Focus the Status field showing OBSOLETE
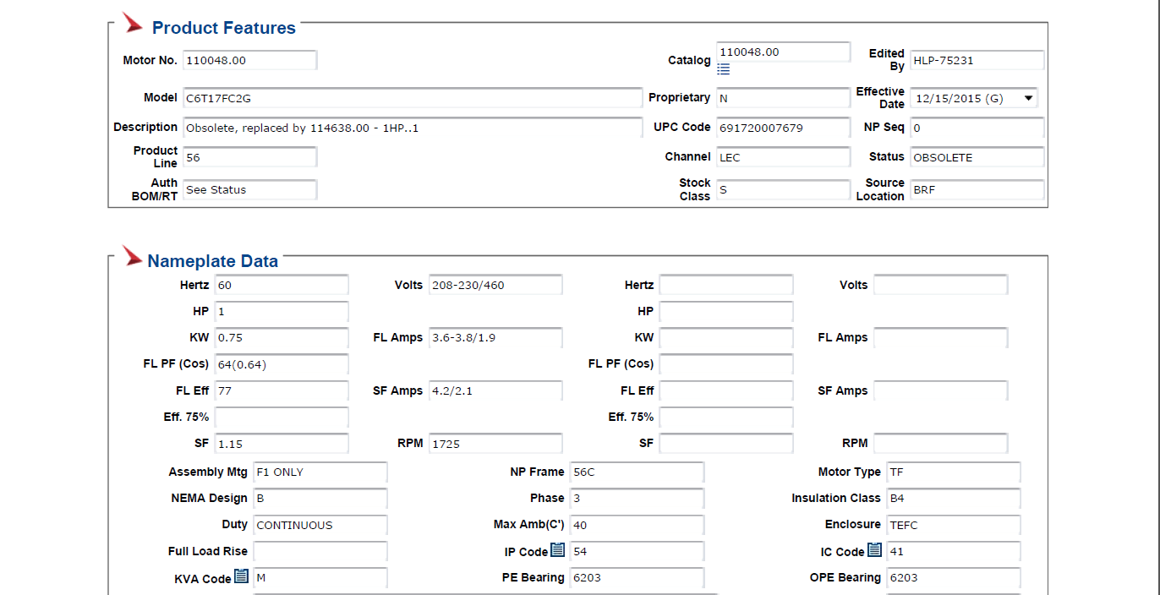 coord(977,157)
